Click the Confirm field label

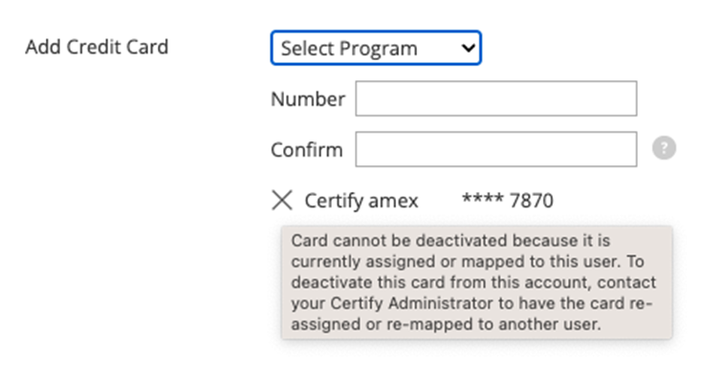coord(306,150)
